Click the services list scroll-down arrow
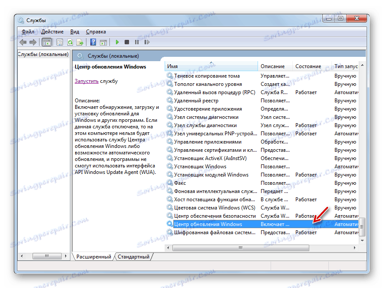This screenshot has height=288, width=384. point(362,241)
